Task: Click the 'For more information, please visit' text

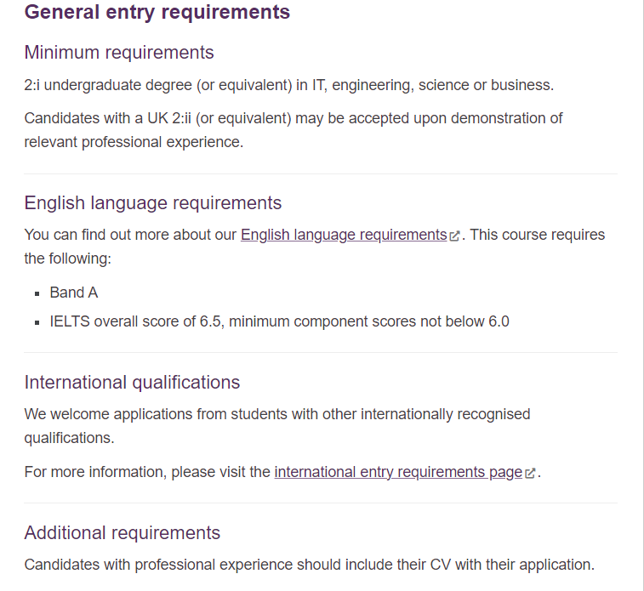Action: 147,472
